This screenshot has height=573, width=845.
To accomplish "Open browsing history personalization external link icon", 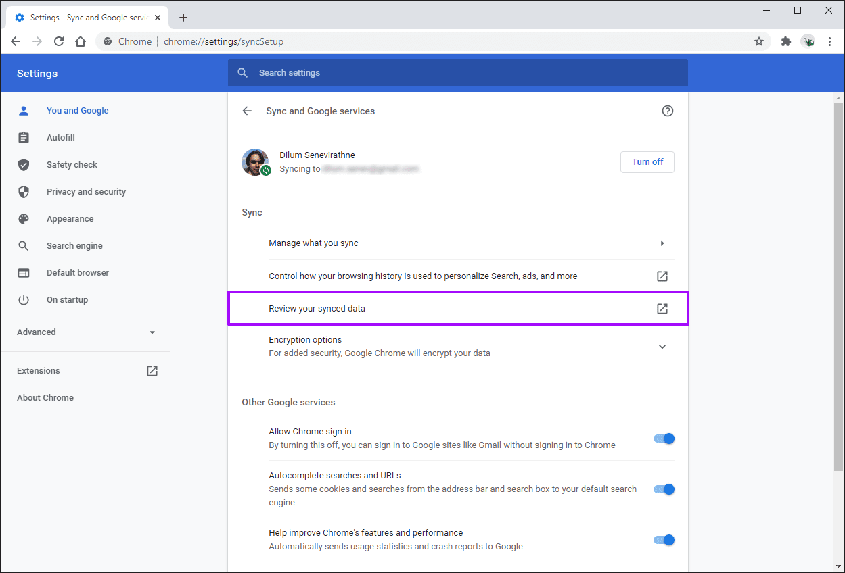I will click(x=662, y=276).
